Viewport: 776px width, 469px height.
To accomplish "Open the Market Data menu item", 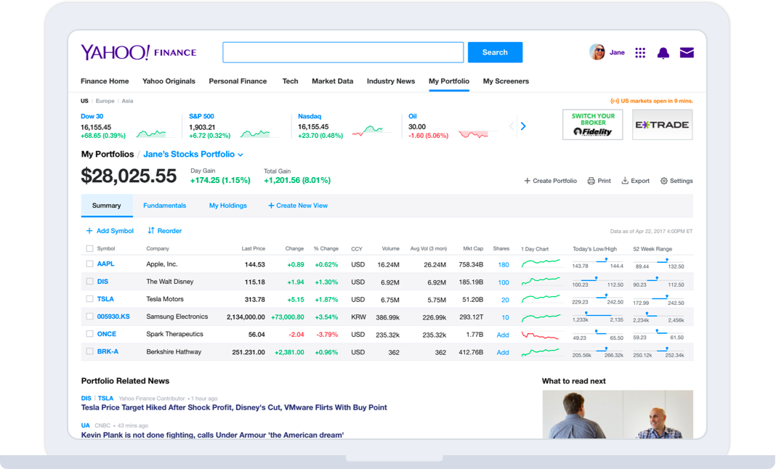I will point(332,81).
